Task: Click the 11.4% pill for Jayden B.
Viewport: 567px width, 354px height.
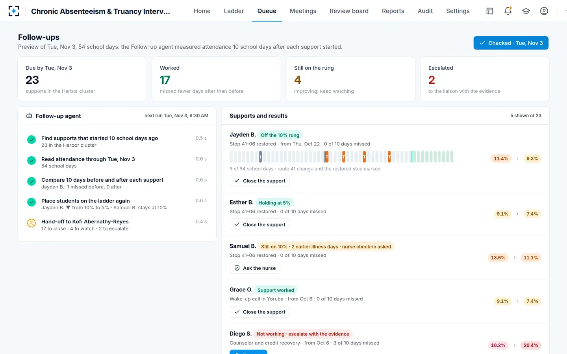Action: coord(501,159)
